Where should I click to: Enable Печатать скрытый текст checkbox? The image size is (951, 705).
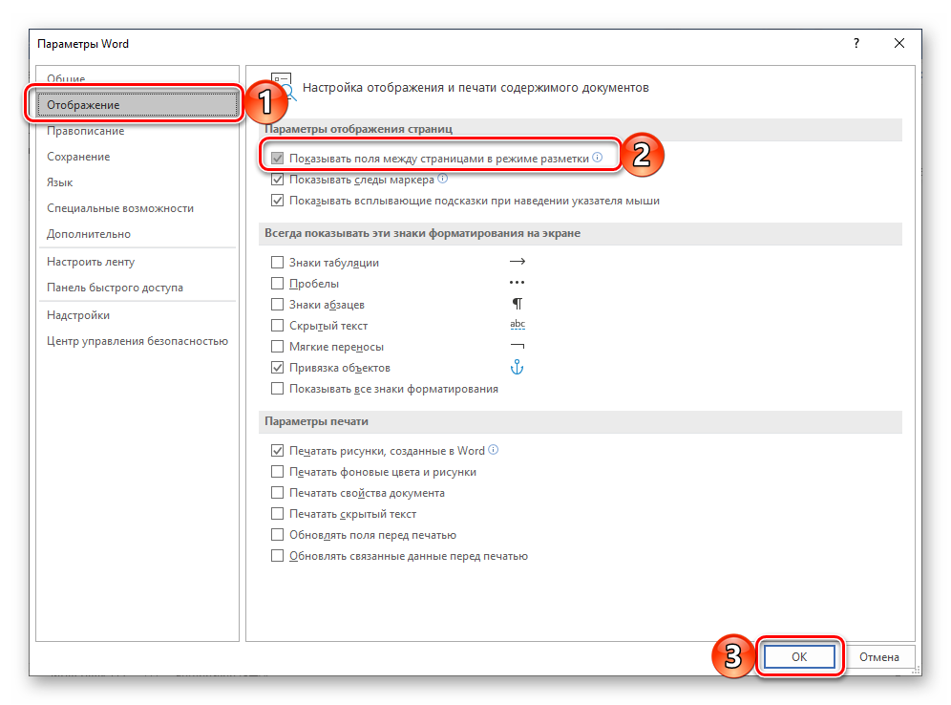pyautogui.click(x=277, y=514)
